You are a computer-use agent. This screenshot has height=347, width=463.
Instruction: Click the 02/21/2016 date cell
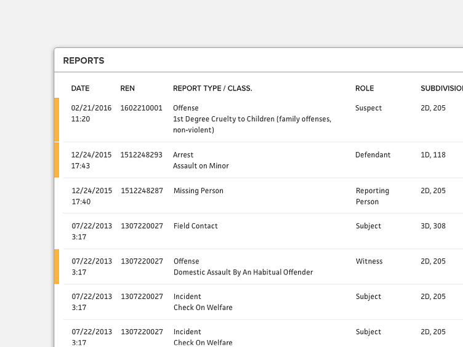tap(92, 108)
